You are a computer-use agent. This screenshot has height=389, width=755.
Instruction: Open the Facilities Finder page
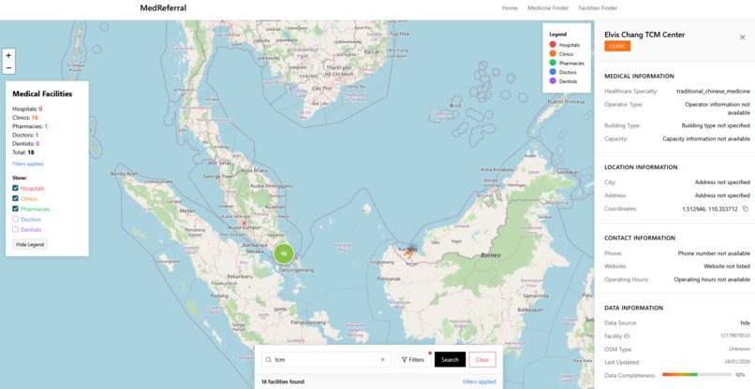tap(598, 8)
